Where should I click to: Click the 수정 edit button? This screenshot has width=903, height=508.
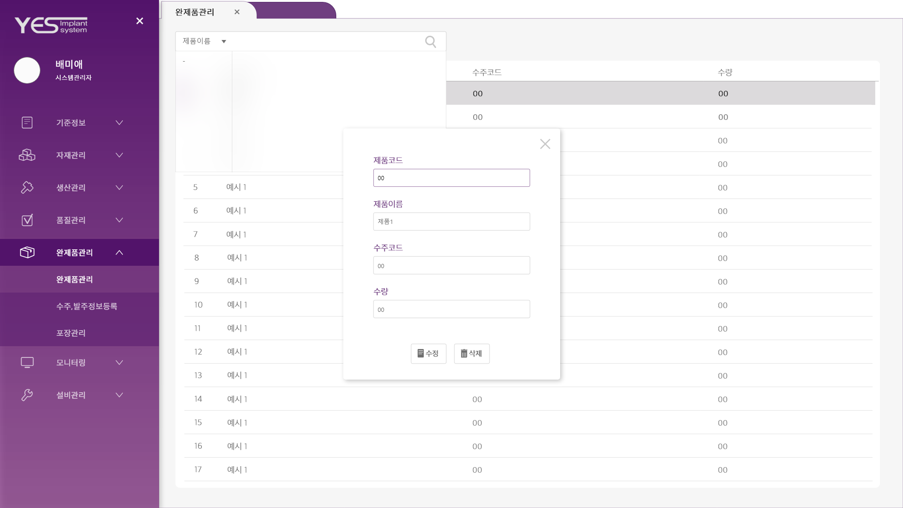428,354
